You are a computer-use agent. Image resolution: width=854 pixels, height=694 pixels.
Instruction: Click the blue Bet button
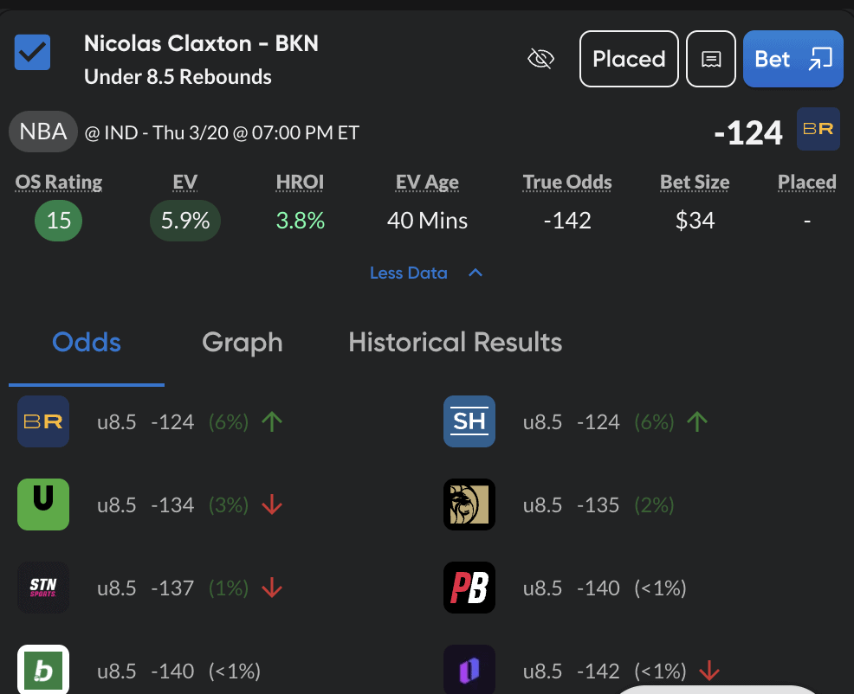[793, 59]
